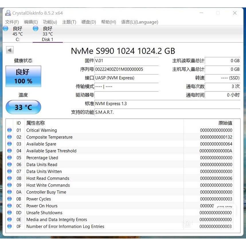Click the 转速 value ---- (SSD)
Viewport: 246px width, 246px height.
coord(222,78)
